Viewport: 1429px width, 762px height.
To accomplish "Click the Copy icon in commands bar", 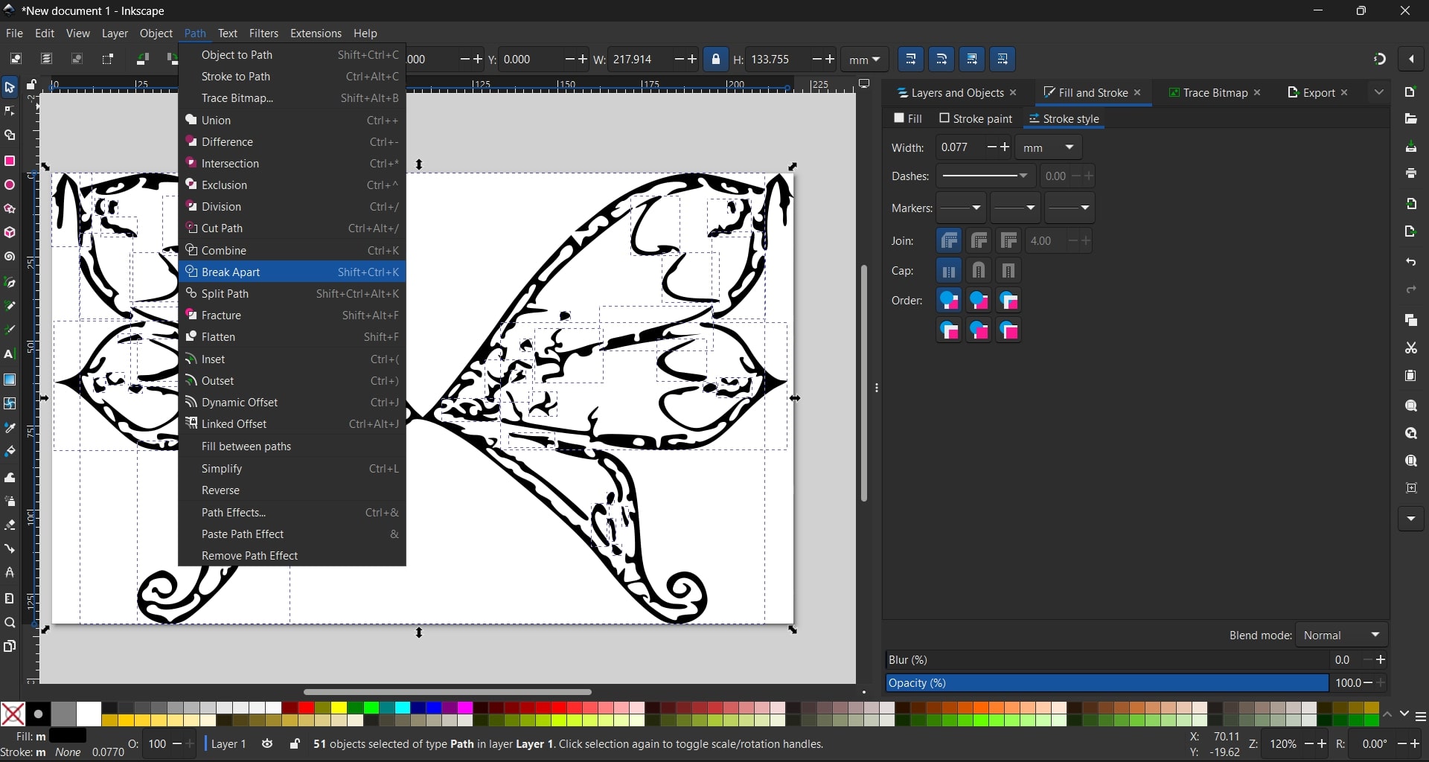I will (1411, 320).
